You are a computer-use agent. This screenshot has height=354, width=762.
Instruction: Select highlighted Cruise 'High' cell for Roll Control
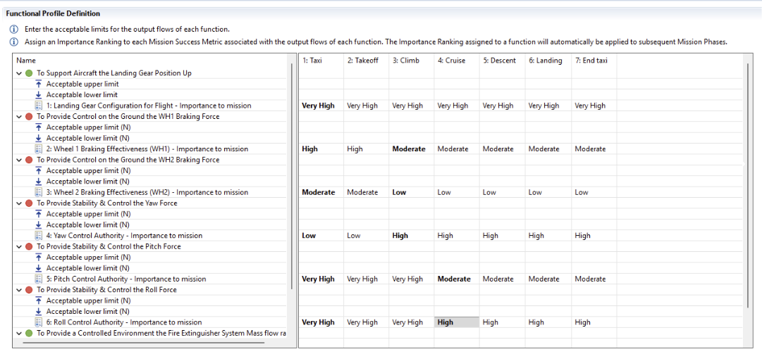click(x=456, y=322)
